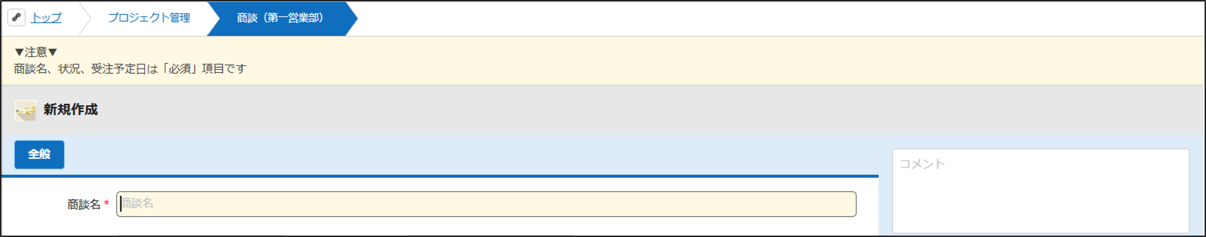Viewport: 1206px width, 237px height.
Task: Click the gray 新規作成 header bar
Action: pyautogui.click(x=603, y=110)
